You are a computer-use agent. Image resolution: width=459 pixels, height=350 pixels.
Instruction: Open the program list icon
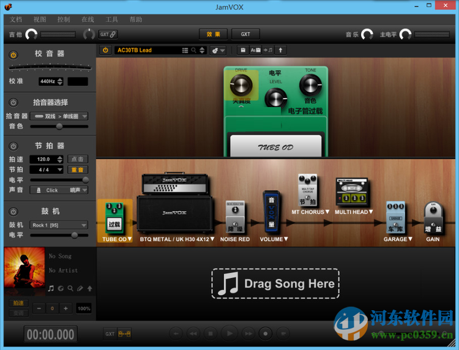pyautogui.click(x=185, y=50)
